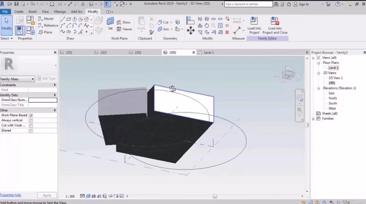Enable the Cut with Voids checkbox
The width and height of the screenshot is (366, 204).
(x=31, y=125)
